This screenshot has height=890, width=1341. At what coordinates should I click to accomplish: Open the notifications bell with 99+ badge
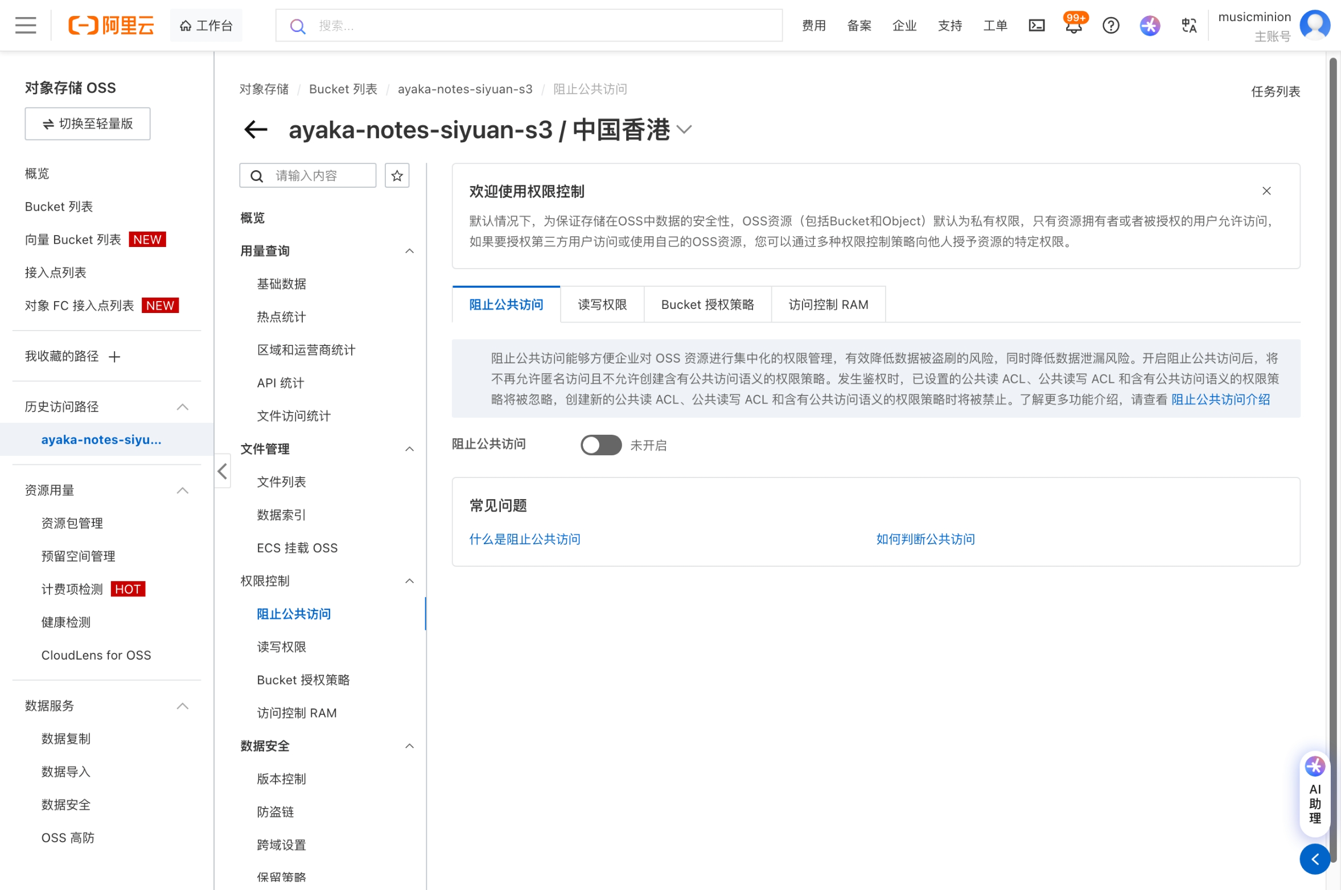[1073, 26]
